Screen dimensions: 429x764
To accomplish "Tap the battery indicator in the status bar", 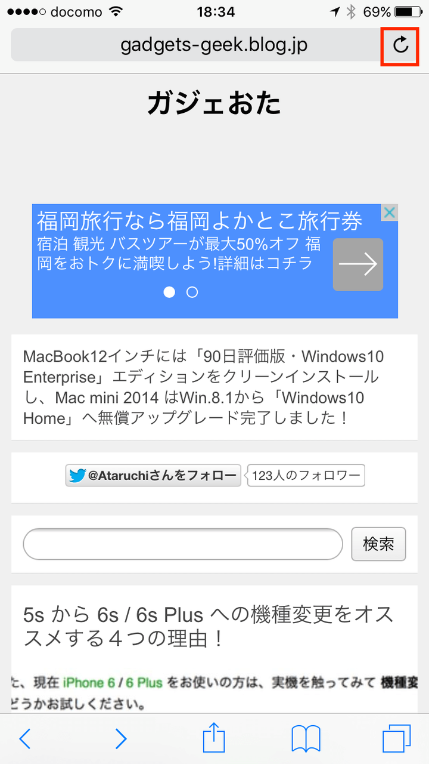I will (408, 11).
